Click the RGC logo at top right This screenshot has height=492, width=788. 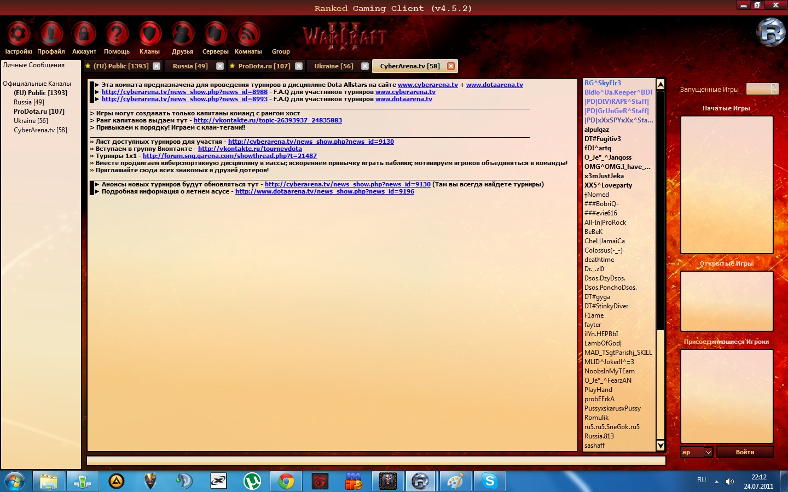[770, 32]
